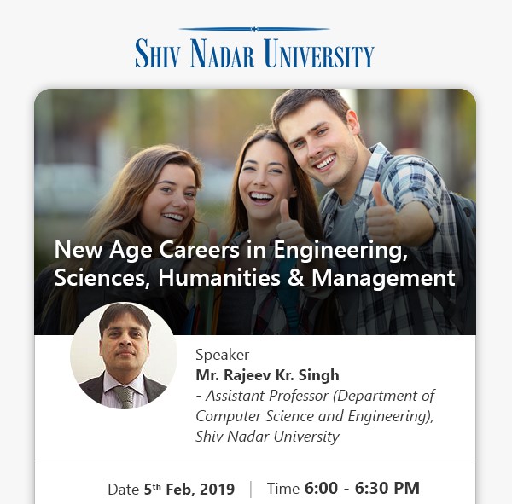
Task: Click the decorative blue line above logo
Action: point(254,29)
